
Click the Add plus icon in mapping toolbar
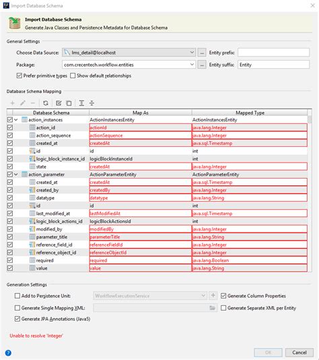(13, 103)
